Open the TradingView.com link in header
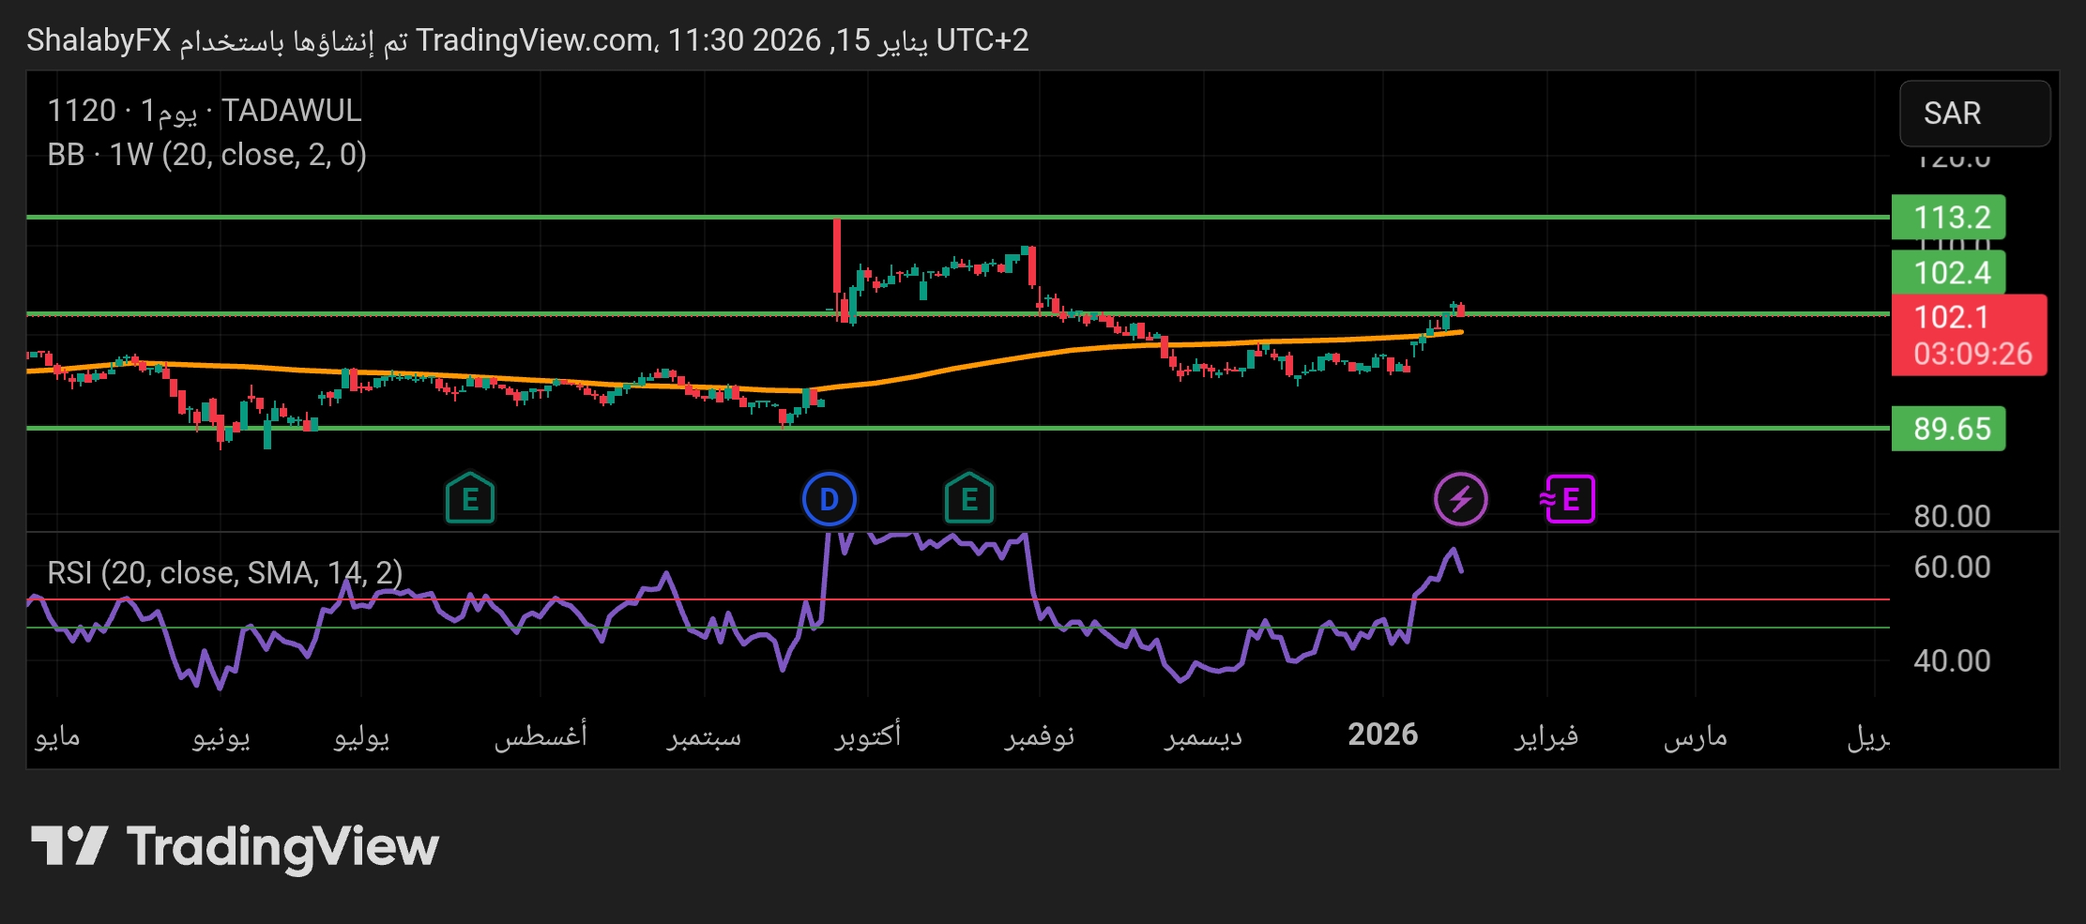 pos(535,40)
